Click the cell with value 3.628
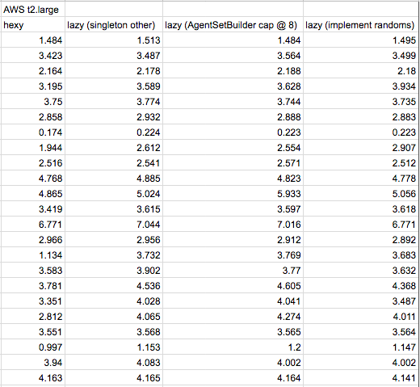 (x=233, y=86)
